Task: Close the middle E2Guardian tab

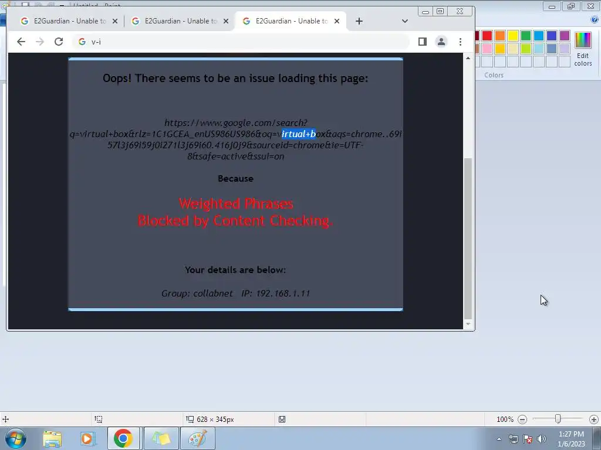Action: pyautogui.click(x=226, y=21)
